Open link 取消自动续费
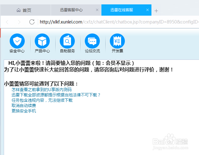The image size is (199, 155). 24,106
